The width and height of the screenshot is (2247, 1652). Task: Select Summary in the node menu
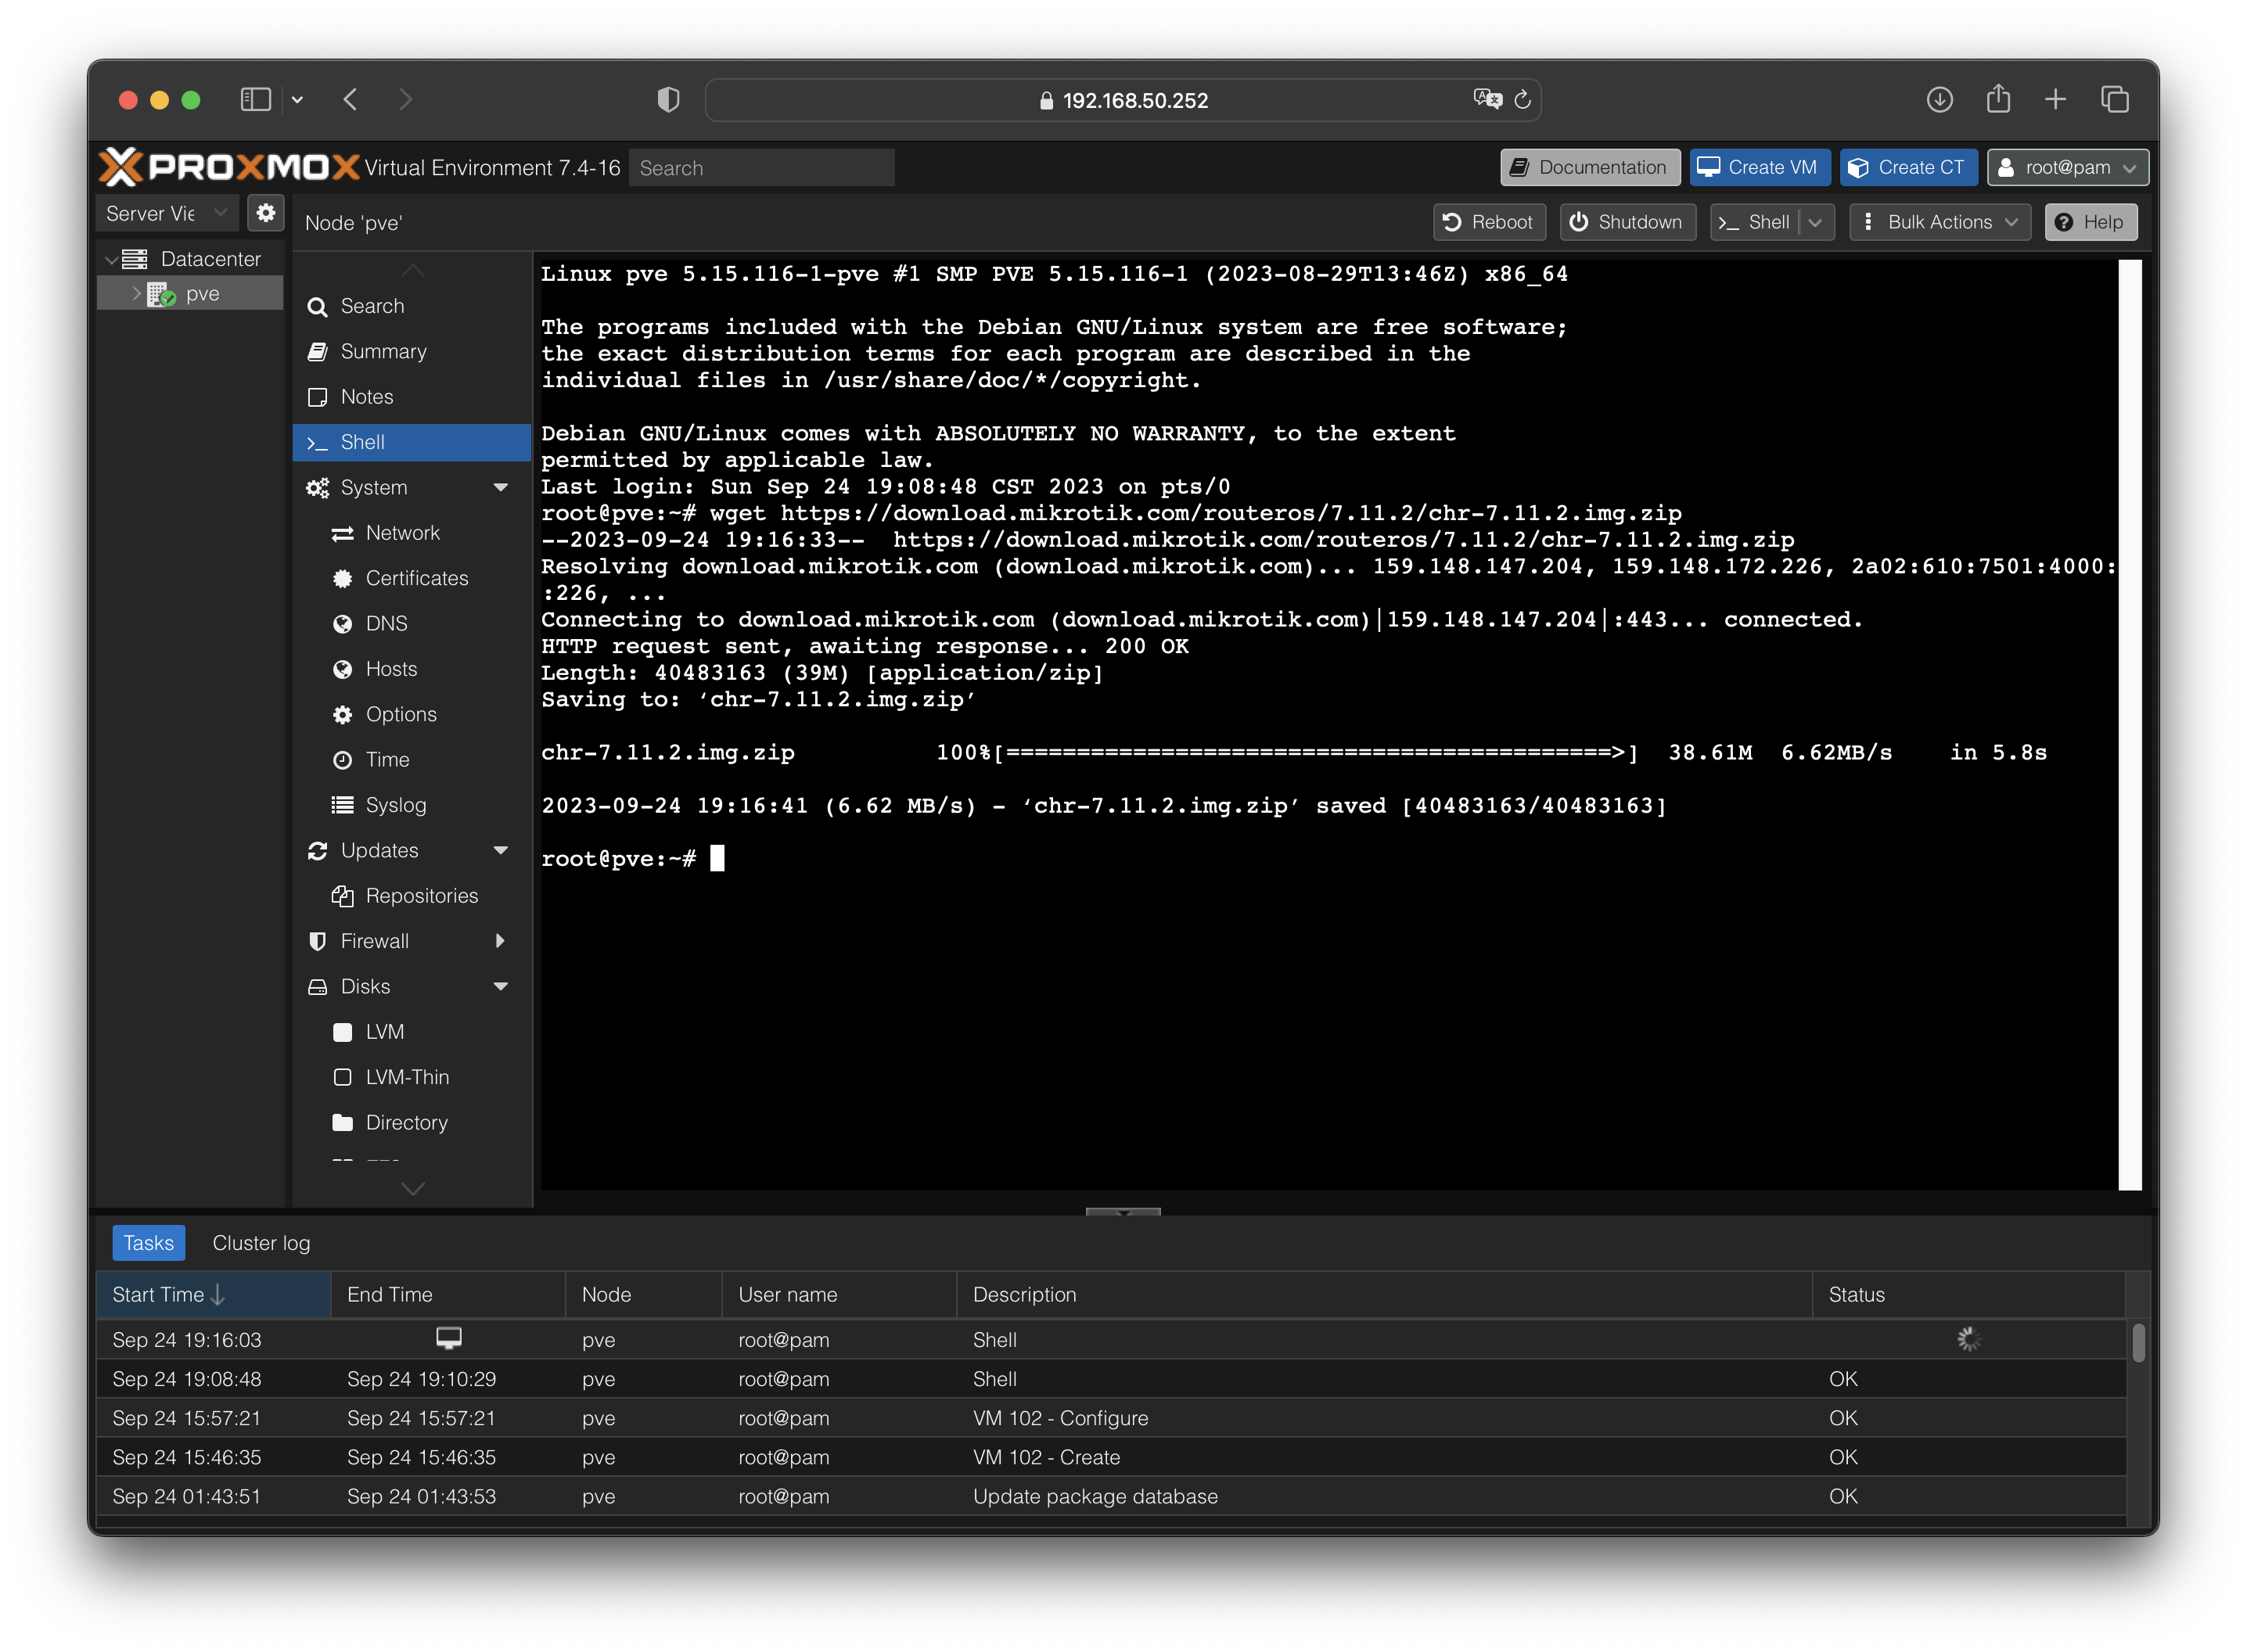pos(383,351)
